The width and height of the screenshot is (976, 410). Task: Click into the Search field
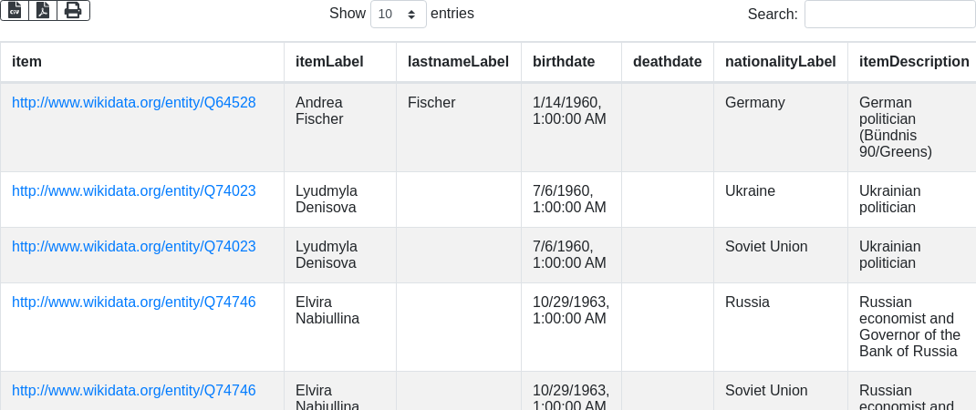point(889,14)
